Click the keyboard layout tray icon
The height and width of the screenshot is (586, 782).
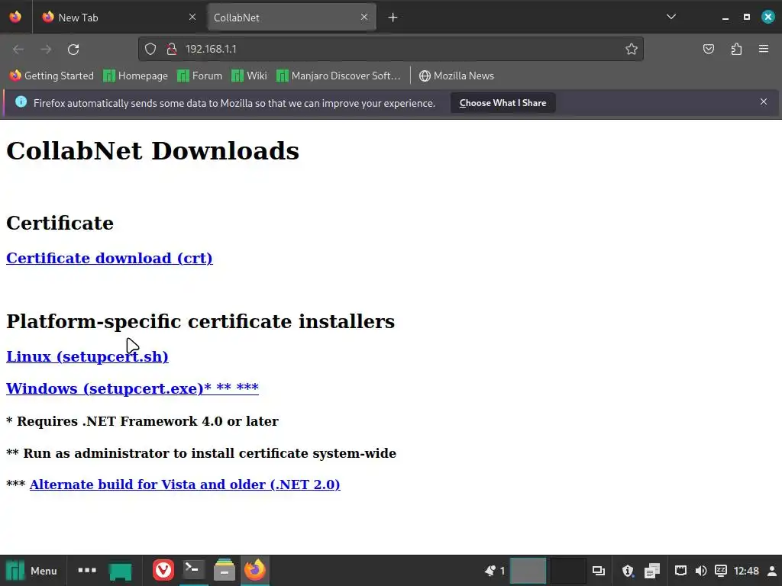tap(721, 571)
